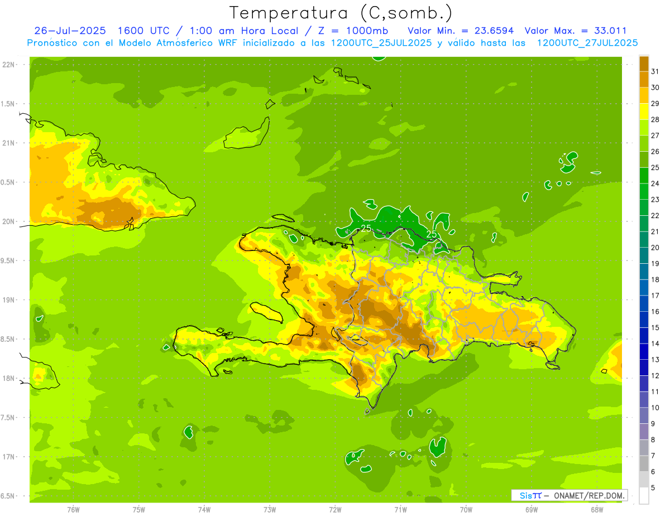The image size is (670, 517).
Task: Click the '10' legend value
Action: (x=655, y=408)
